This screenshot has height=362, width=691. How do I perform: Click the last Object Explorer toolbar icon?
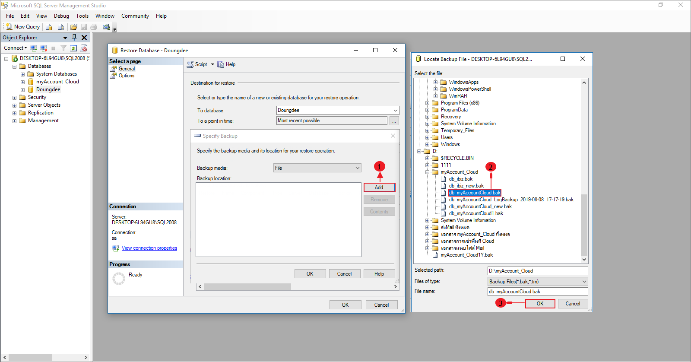[x=84, y=48]
